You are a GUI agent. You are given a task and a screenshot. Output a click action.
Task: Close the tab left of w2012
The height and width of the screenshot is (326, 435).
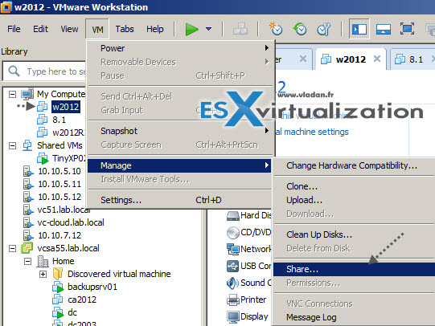(x=303, y=59)
